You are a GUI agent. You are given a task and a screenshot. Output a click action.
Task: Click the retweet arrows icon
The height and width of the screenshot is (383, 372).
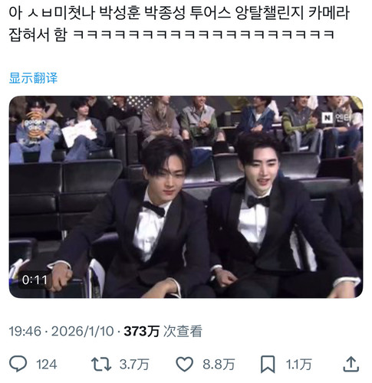pos(101,364)
